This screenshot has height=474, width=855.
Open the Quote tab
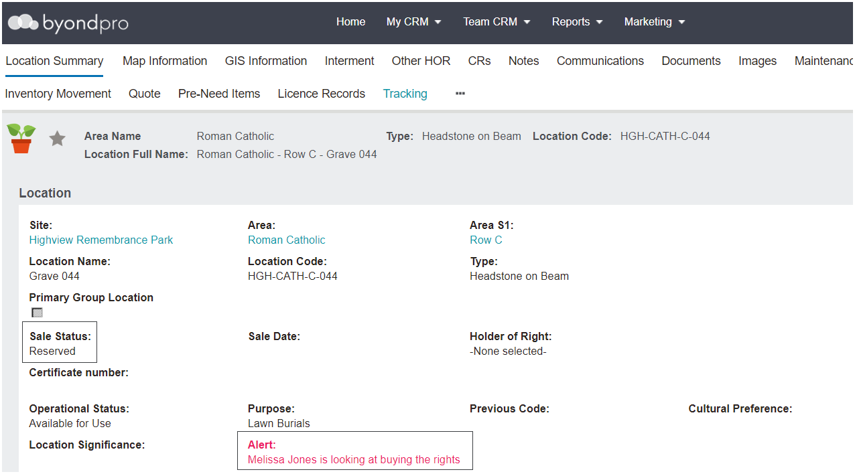click(x=145, y=94)
